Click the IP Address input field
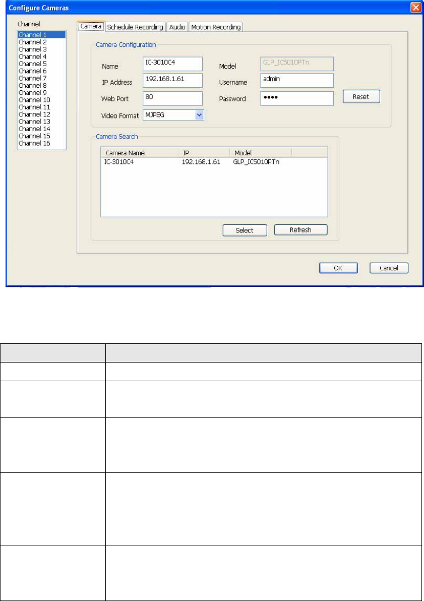Screen dimensions: 424x601 click(x=172, y=81)
